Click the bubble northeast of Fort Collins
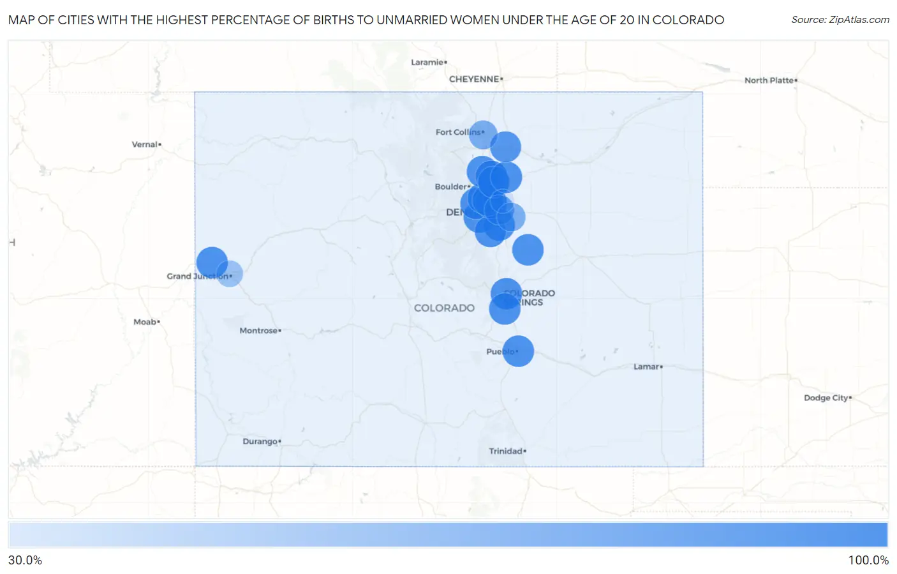 pos(505,147)
